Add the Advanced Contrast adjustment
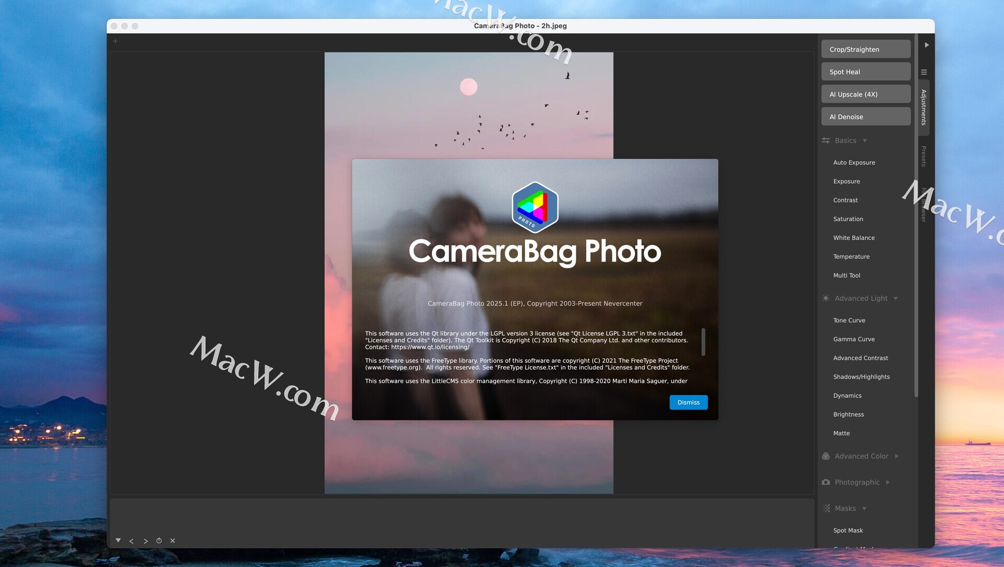The image size is (1004, 567). point(861,358)
